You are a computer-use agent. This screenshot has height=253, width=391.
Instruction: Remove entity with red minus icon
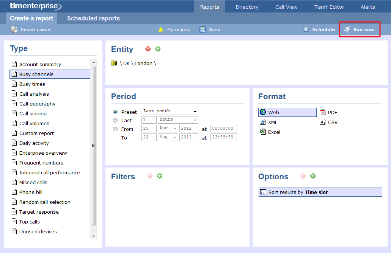click(148, 49)
